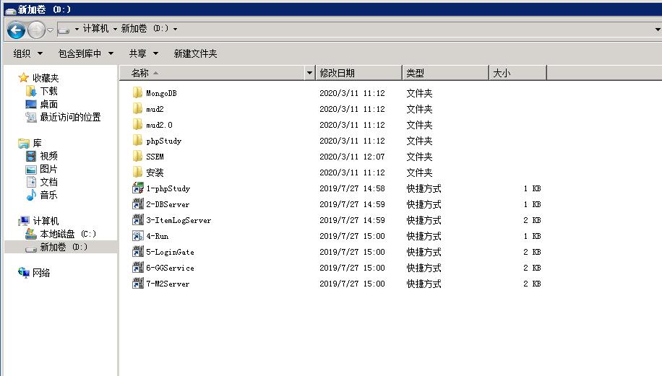Click the 1-phpStudy shortcut icon
The image size is (662, 376).
[x=138, y=188]
